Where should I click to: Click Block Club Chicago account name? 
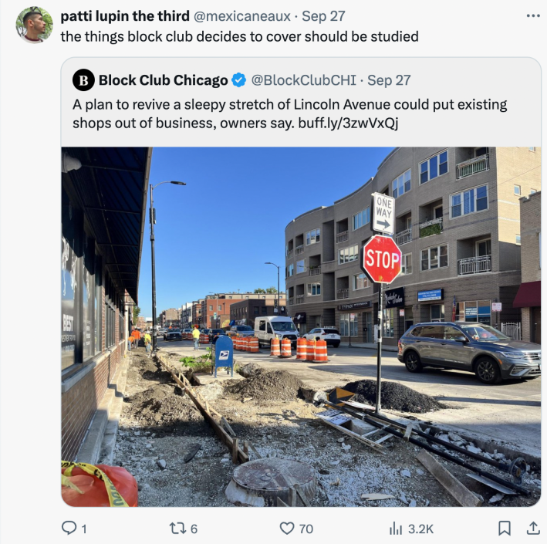[x=164, y=80]
